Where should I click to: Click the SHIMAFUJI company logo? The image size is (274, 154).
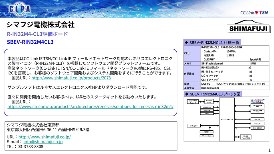248,26
